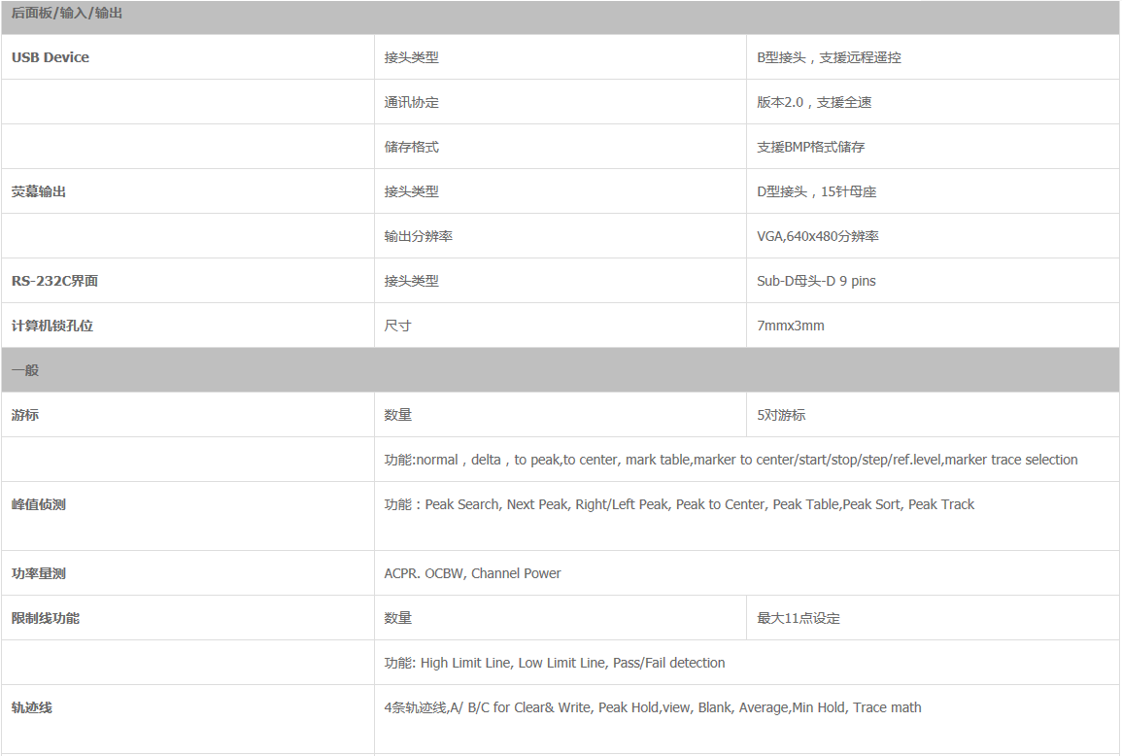Click the 最大11点设定 value
The image size is (1122, 756).
point(799,618)
